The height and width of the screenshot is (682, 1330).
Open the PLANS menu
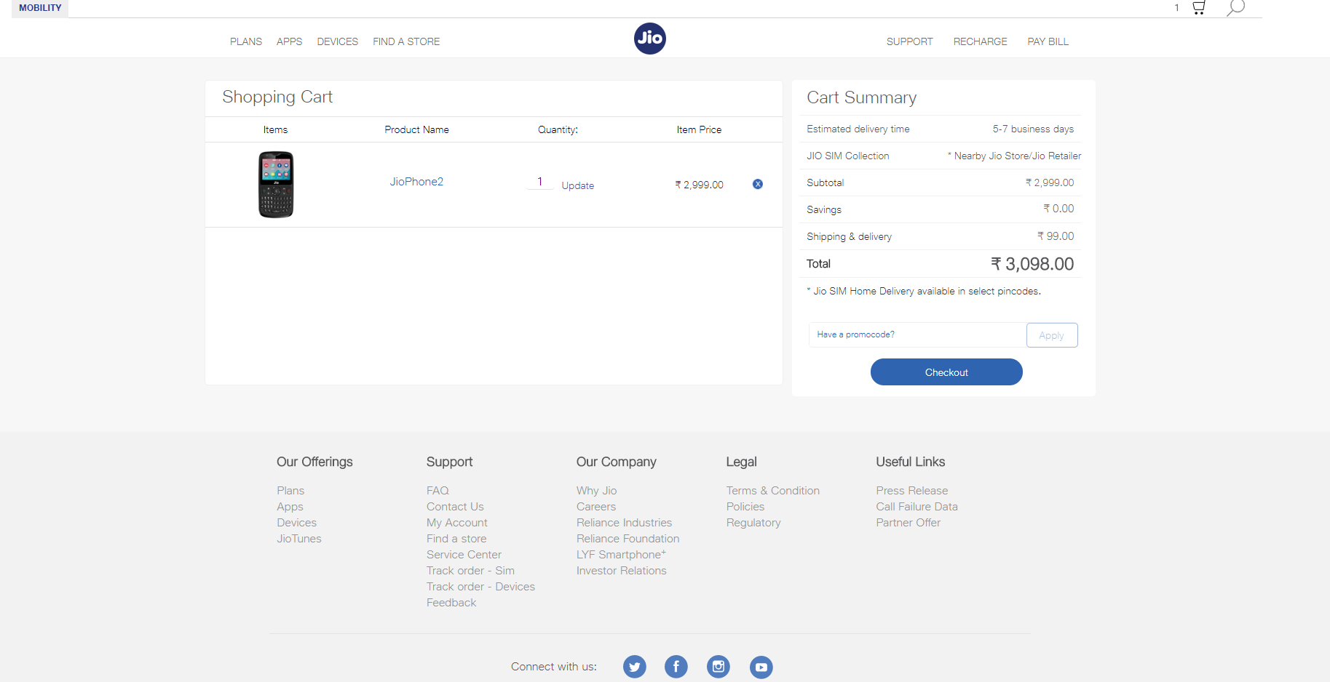[x=246, y=41]
